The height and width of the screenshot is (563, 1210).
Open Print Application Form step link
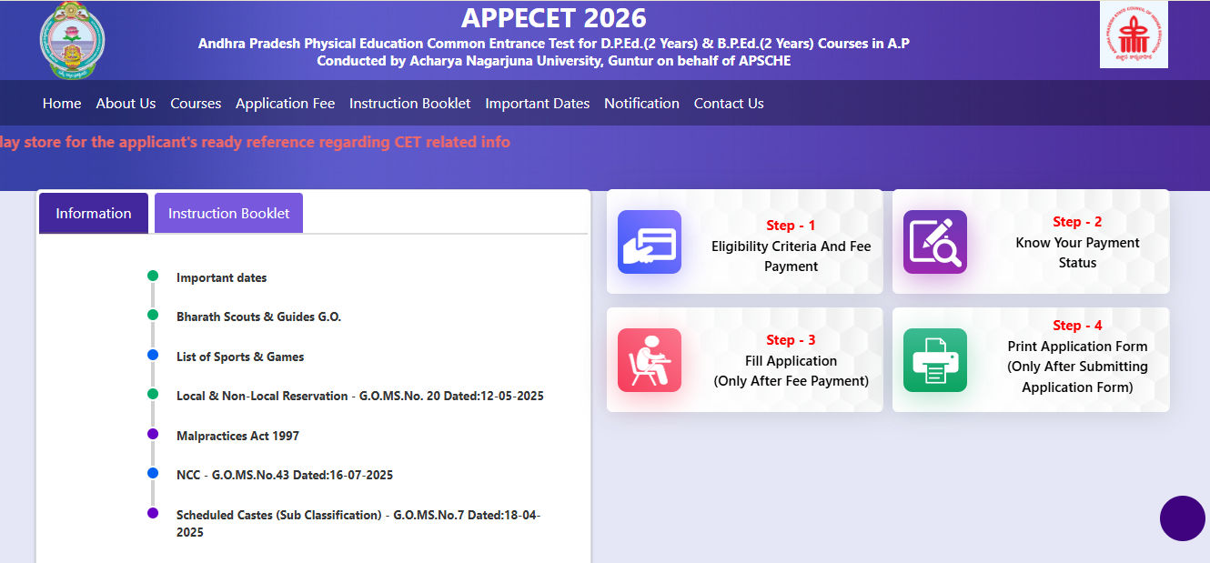(1077, 367)
